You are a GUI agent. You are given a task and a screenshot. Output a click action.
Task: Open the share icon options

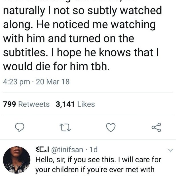(x=156, y=127)
